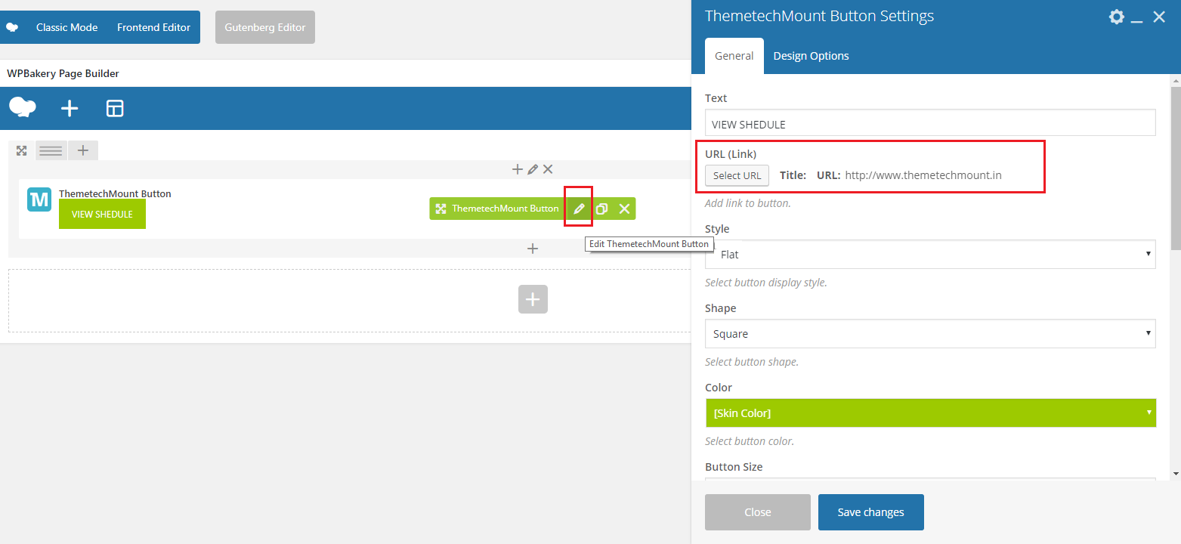Screen dimensions: 1181x544
Task: Click the 'Select button color.' hint
Action: point(750,441)
